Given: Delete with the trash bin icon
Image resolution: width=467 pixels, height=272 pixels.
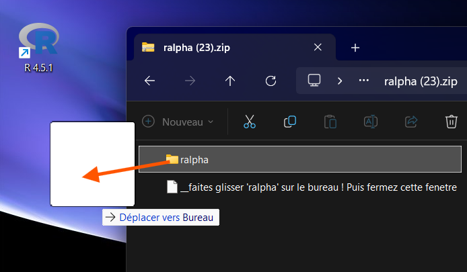Looking at the screenshot, I should point(452,122).
